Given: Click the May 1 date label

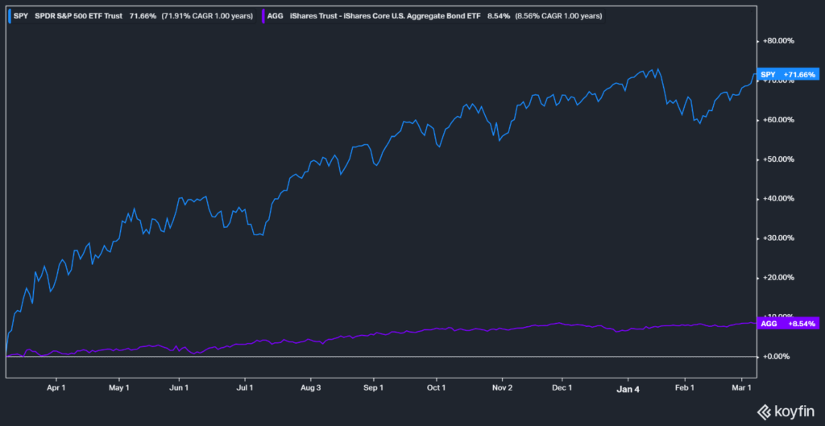Looking at the screenshot, I should pyautogui.click(x=119, y=387).
